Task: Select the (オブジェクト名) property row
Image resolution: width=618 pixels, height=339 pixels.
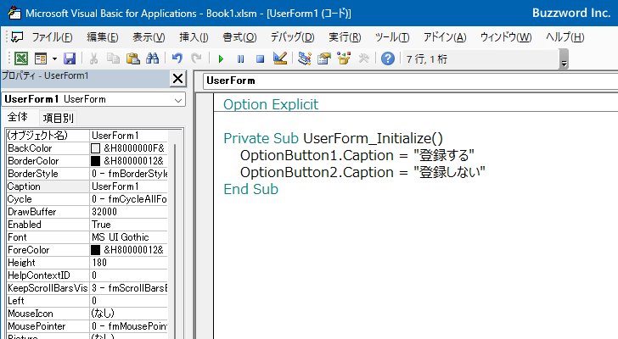Action: 87,136
